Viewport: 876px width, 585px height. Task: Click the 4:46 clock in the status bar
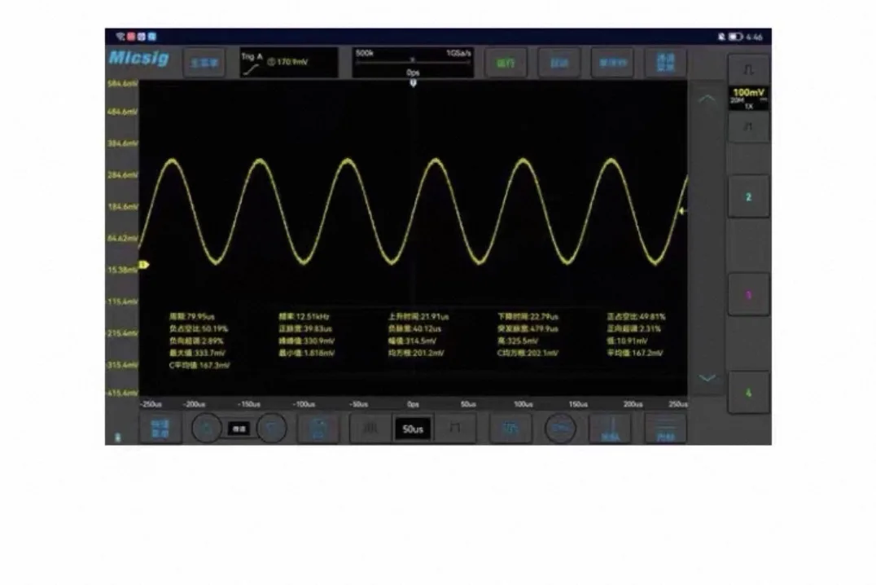click(x=754, y=37)
